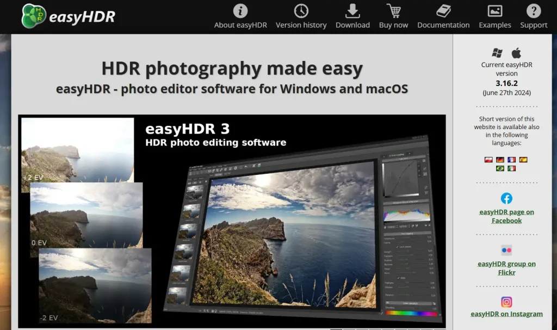Switch to the Spanish language flag
Screen dimensions: 557x330
523,160
